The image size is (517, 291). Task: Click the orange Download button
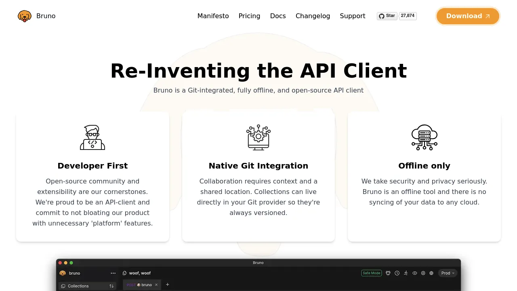[x=468, y=16]
